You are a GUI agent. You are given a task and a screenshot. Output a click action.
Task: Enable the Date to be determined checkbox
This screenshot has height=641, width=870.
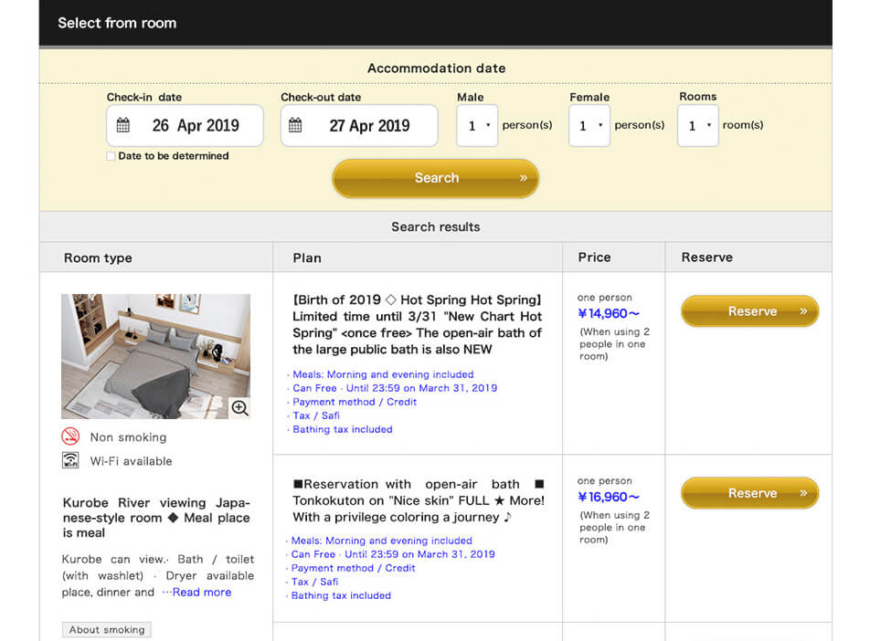[111, 156]
